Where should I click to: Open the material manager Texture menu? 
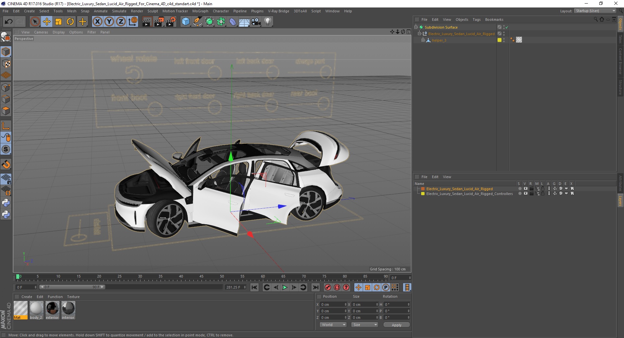coord(73,297)
